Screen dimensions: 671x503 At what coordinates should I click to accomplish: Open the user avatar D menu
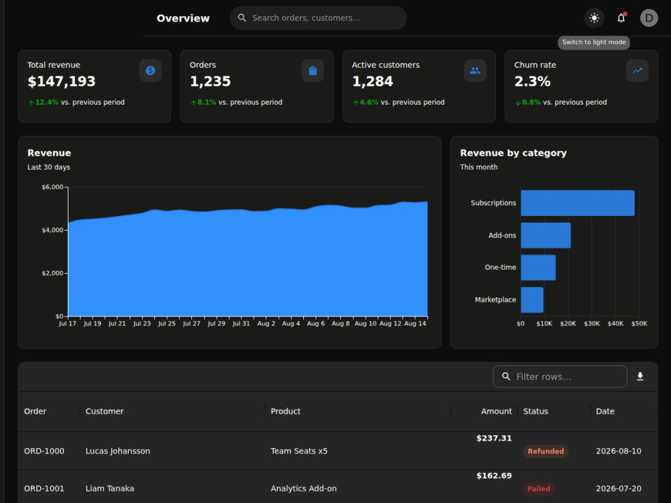tap(649, 18)
